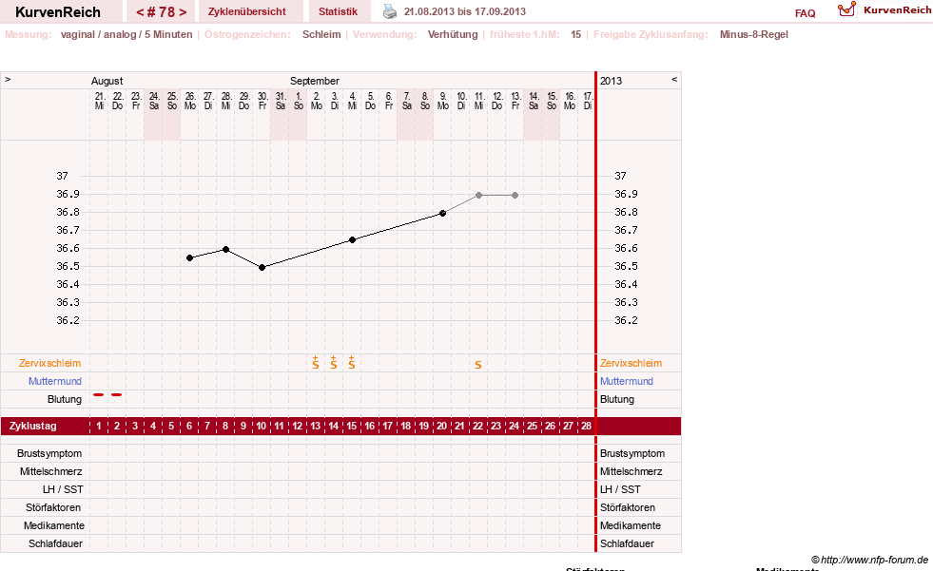Click the S+ mucus symbol on cycle day 14
This screenshot has height=571, width=933.
click(x=334, y=362)
